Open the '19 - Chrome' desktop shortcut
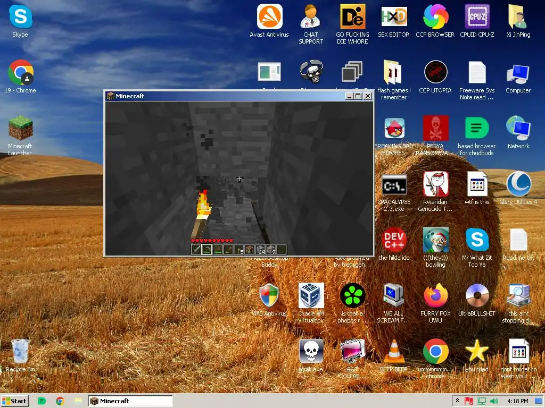 coord(20,76)
